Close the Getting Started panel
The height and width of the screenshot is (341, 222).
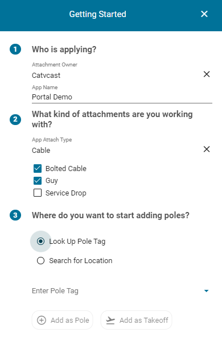tap(204, 14)
